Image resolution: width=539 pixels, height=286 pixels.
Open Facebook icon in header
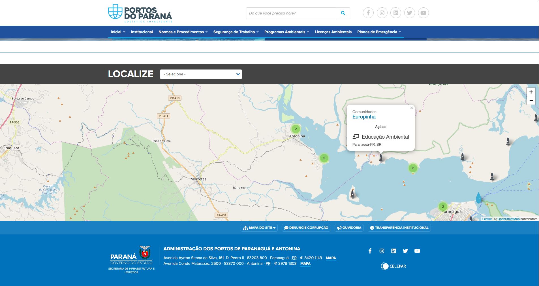pyautogui.click(x=368, y=13)
